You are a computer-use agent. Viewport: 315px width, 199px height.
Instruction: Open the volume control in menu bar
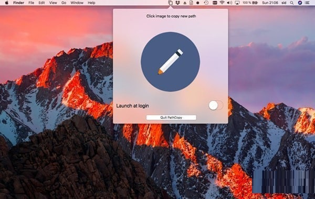click(x=229, y=3)
